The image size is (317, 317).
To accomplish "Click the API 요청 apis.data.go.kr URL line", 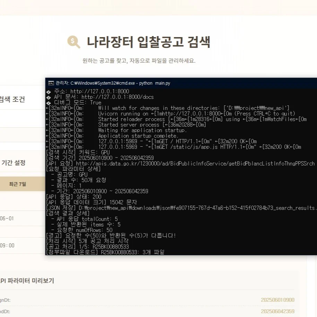I will [180, 164].
